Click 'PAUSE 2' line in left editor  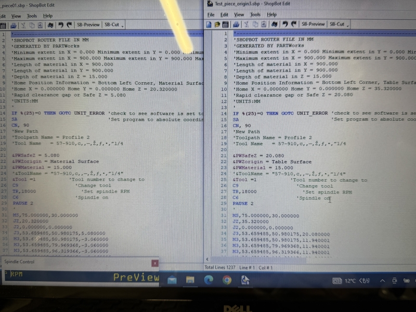tap(23, 203)
